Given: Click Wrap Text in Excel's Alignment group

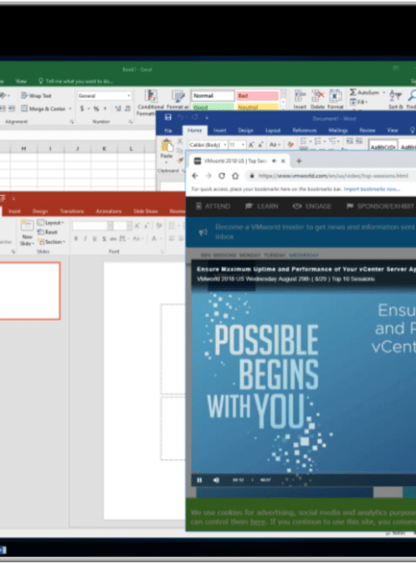Looking at the screenshot, I should (36, 96).
